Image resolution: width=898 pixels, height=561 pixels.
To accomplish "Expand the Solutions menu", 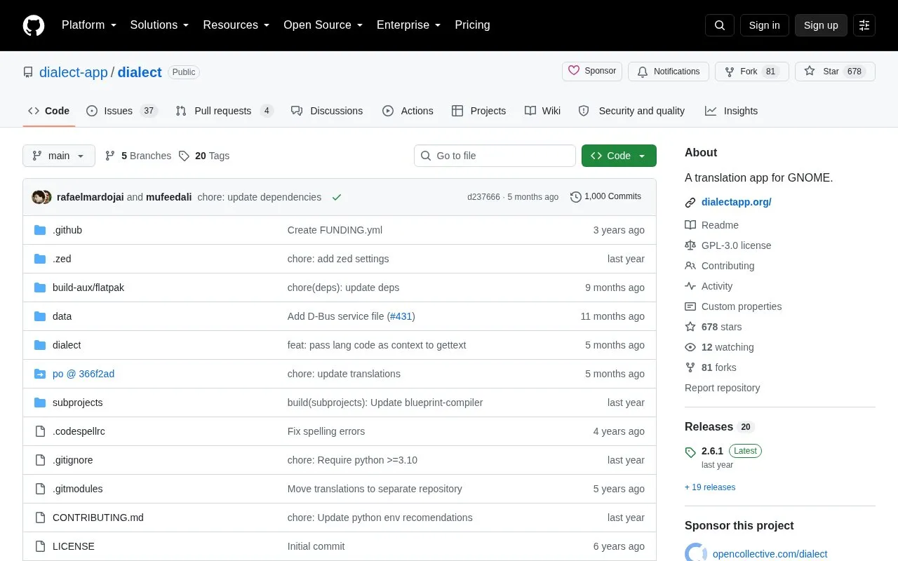I will [160, 25].
